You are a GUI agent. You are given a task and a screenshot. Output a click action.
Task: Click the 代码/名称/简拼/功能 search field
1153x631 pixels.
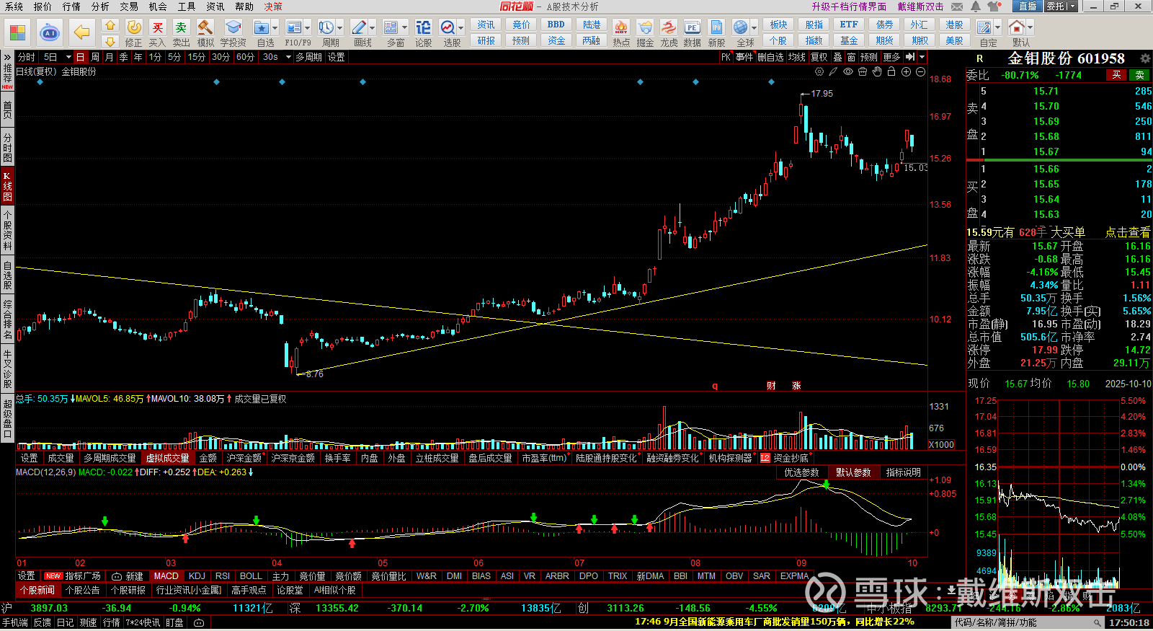click(1028, 622)
